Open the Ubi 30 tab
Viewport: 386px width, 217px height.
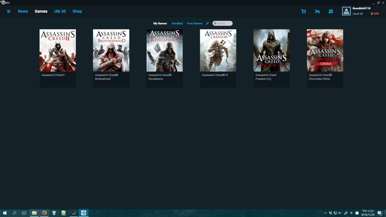pyautogui.click(x=60, y=11)
